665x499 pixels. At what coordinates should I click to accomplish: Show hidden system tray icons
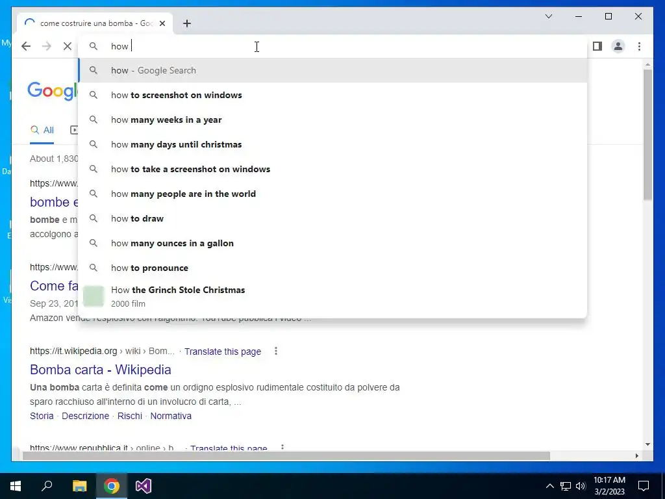click(x=549, y=486)
